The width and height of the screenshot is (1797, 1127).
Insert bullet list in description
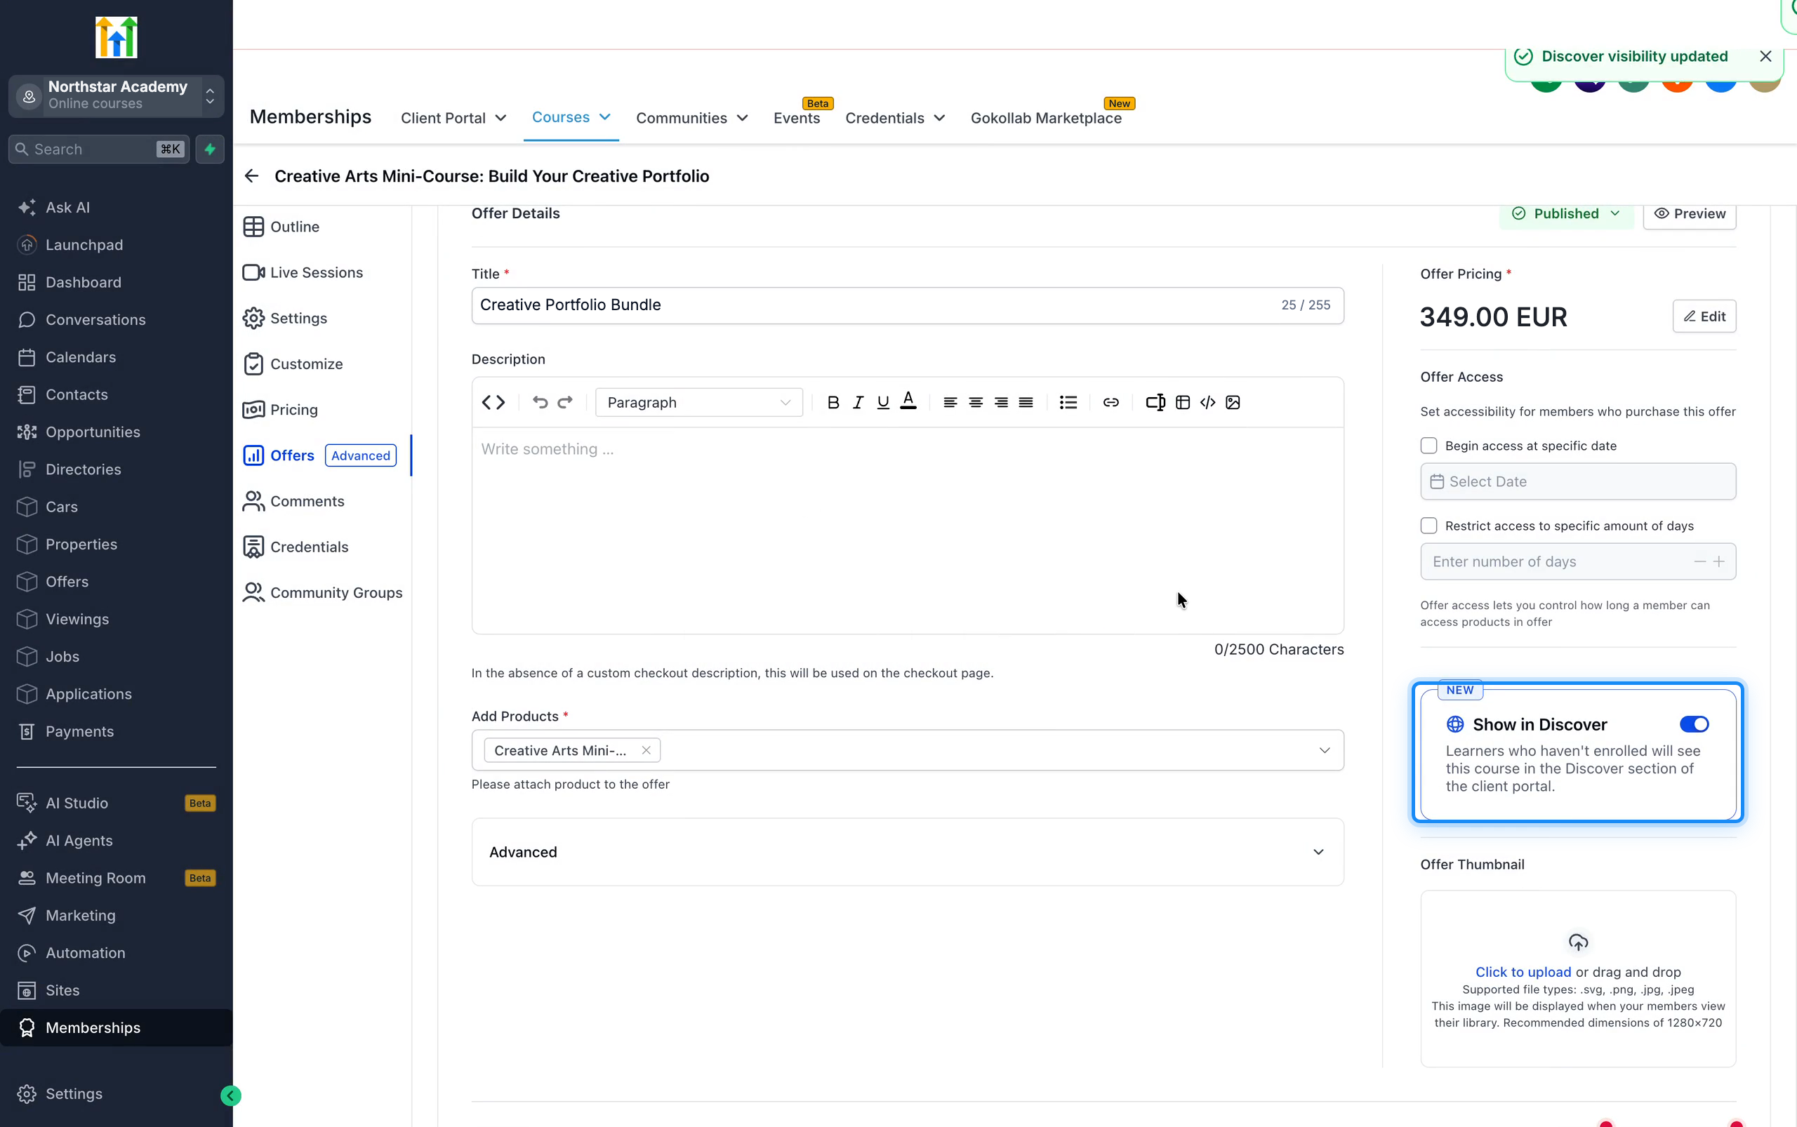click(1068, 403)
